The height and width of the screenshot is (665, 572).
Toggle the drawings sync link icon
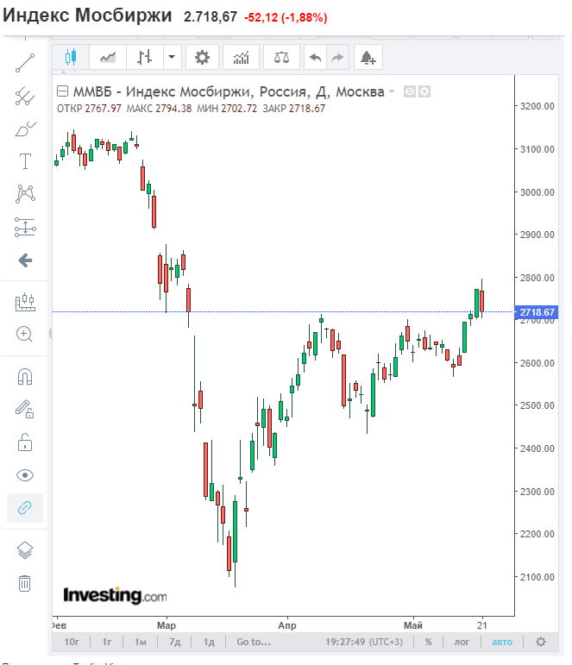pyautogui.click(x=25, y=508)
